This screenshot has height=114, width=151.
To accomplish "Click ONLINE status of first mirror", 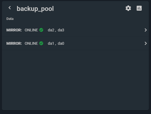I will coord(31,30).
